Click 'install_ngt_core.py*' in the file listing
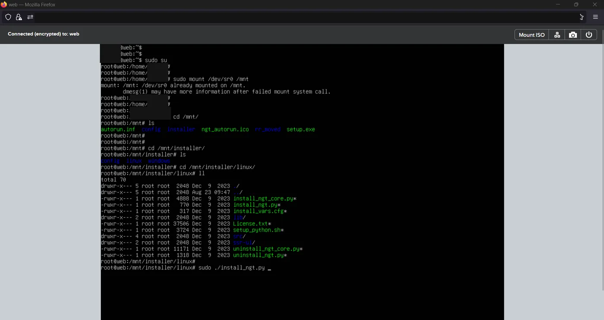Image resolution: width=604 pixels, height=320 pixels. coord(265,199)
